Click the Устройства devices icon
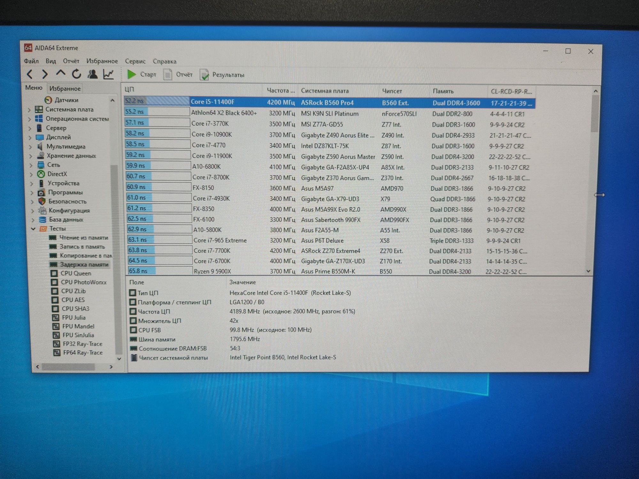The height and width of the screenshot is (479, 639). pos(41,183)
